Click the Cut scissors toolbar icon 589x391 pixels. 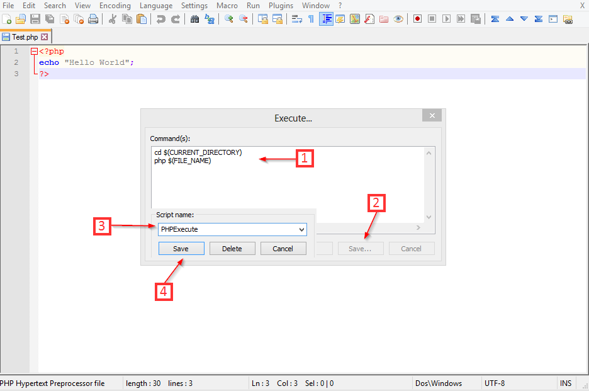tap(112, 19)
